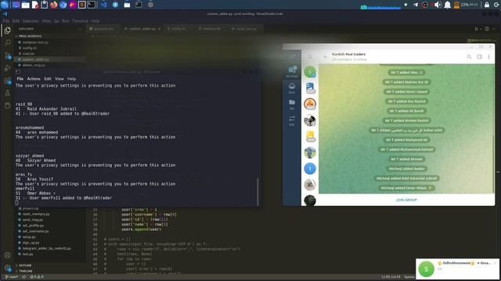
Task: Open the custom_adder.py file in Explorer
Action: click(x=36, y=59)
